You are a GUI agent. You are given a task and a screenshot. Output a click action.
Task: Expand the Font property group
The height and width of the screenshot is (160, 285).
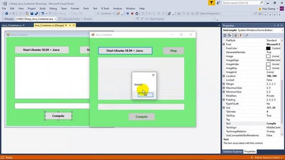(224, 44)
